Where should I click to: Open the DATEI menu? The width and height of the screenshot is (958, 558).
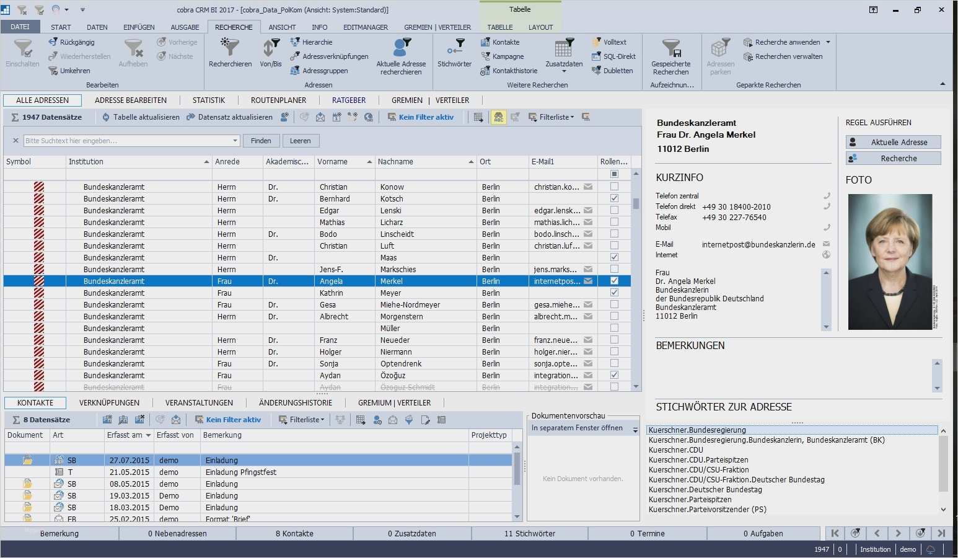point(20,27)
